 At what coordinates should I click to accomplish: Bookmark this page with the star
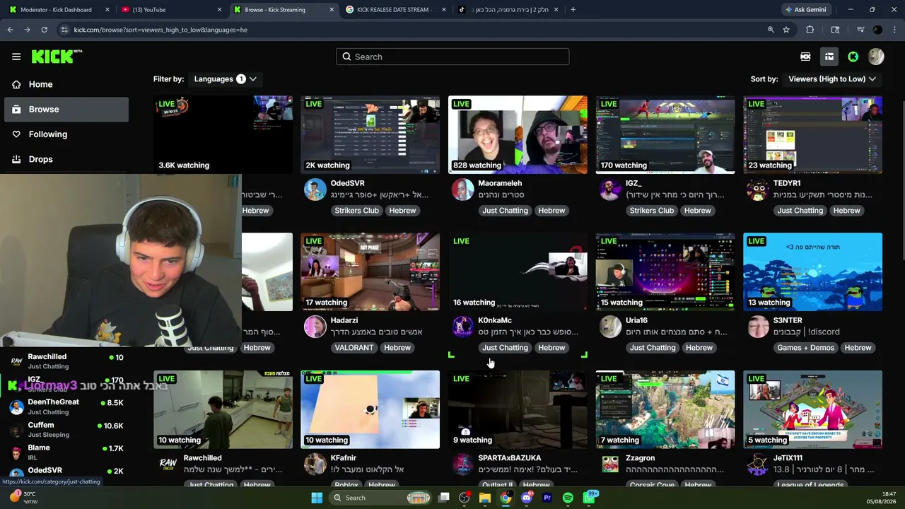tap(786, 30)
